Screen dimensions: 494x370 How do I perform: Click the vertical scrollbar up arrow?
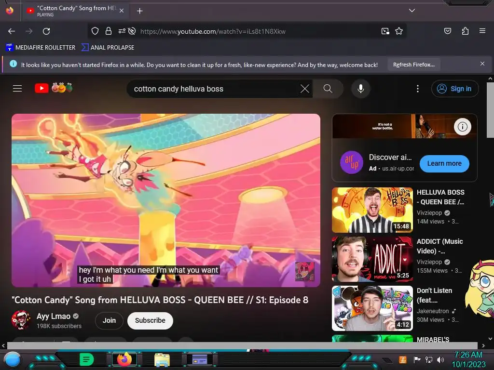click(490, 79)
